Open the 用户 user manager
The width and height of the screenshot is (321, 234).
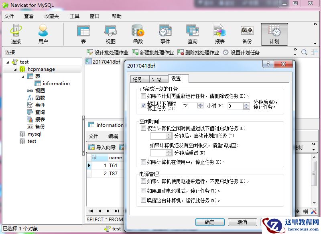43,34
